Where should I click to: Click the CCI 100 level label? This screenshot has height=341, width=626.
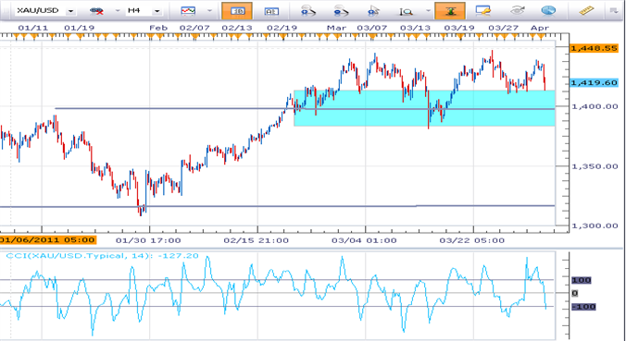[582, 280]
